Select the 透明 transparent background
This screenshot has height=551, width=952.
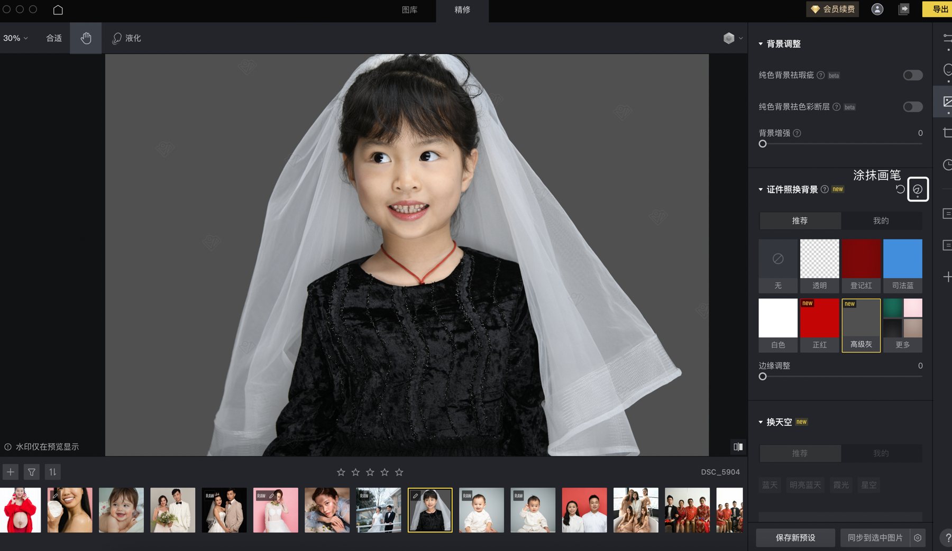819,266
